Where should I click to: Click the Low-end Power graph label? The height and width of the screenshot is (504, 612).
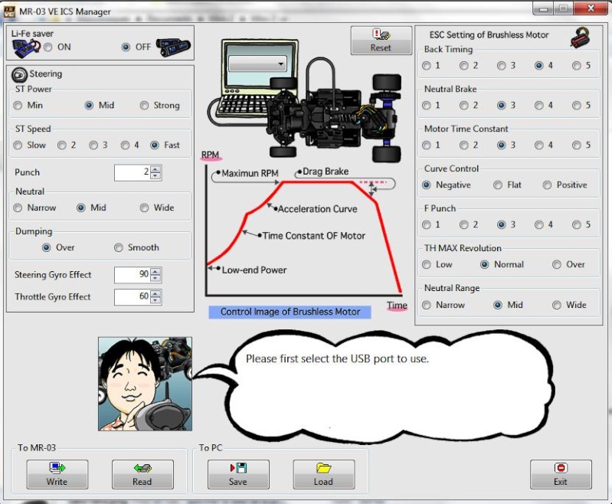254,270
